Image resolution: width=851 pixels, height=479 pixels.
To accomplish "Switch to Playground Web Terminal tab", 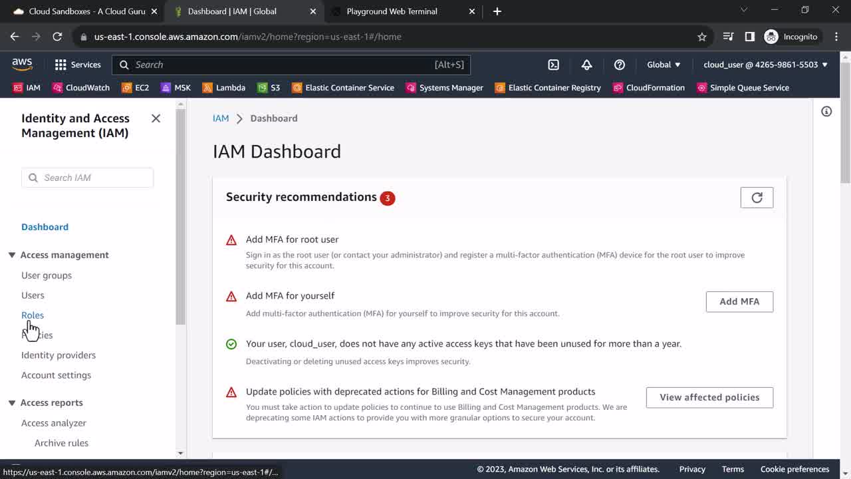I will tap(403, 11).
